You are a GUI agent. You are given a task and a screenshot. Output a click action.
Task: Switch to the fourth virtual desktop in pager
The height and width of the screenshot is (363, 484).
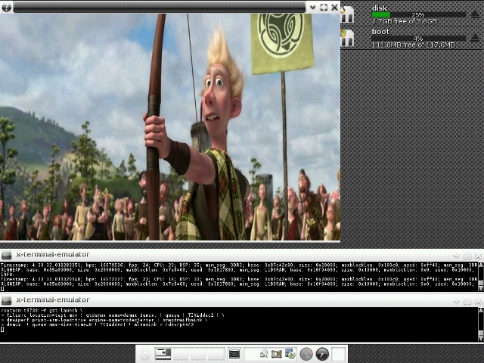(x=216, y=354)
